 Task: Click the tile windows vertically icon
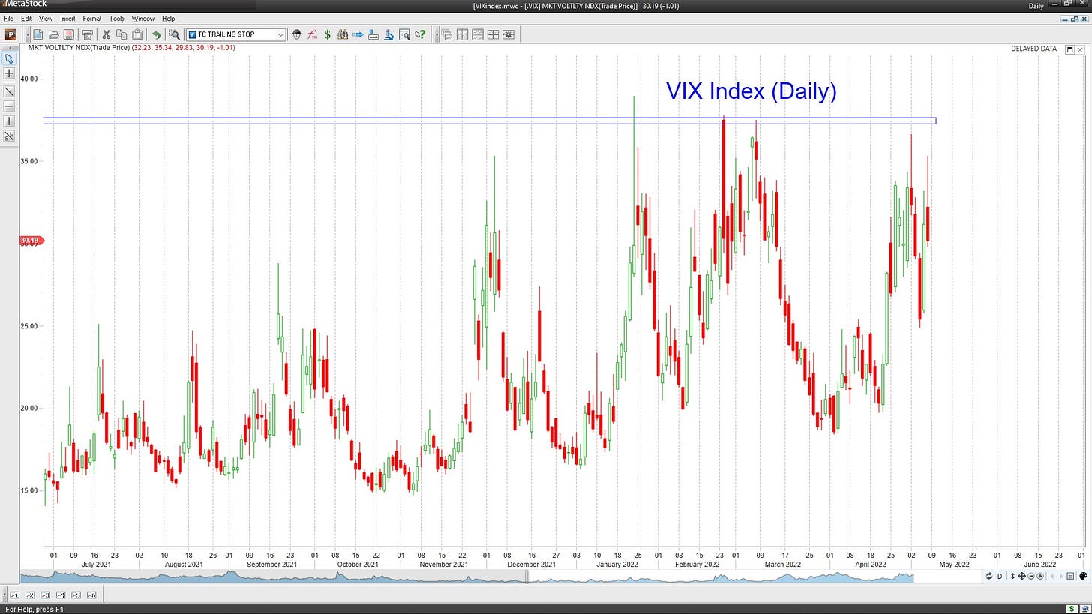tap(463, 34)
